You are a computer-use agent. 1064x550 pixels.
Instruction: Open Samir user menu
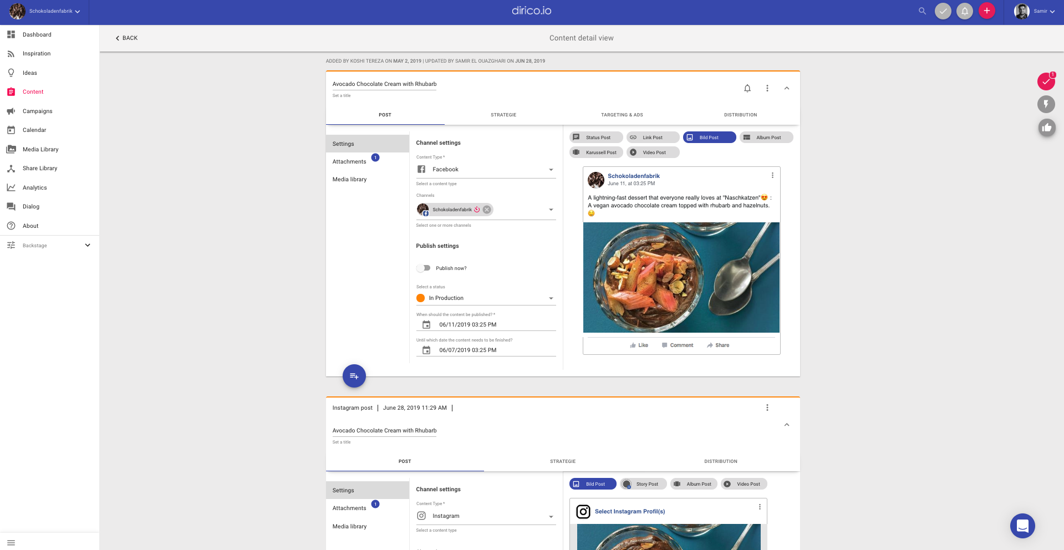[1035, 11]
